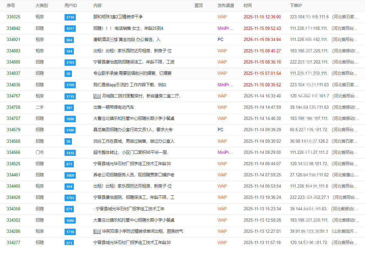Open user ID badge 1418
The height and width of the screenshot is (253, 365).
coord(70,153)
